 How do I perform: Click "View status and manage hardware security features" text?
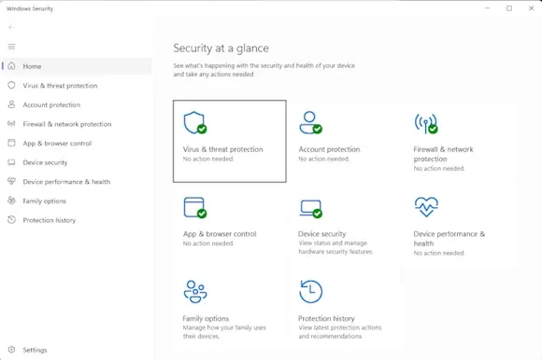click(x=335, y=247)
